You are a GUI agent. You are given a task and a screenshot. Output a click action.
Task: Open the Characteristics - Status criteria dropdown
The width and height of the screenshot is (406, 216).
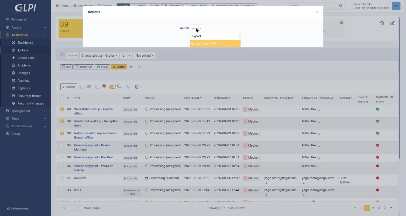click(99, 56)
